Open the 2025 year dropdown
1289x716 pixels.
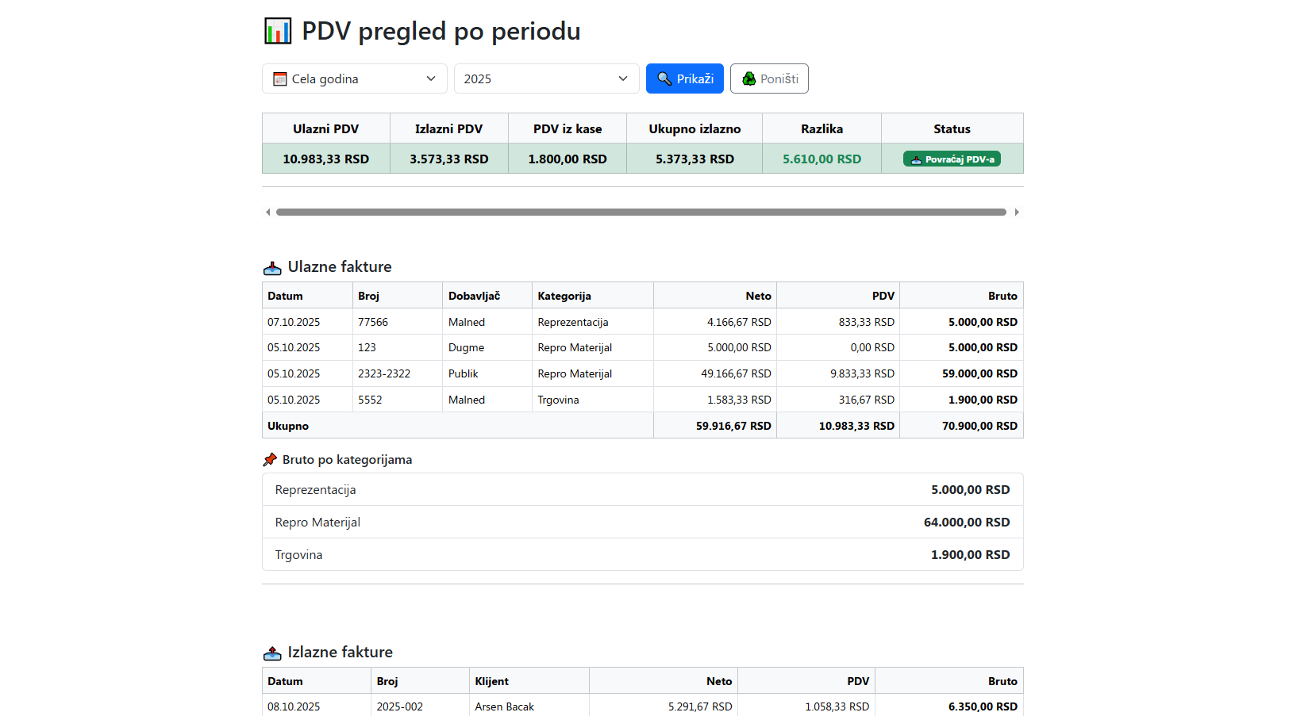(x=546, y=78)
